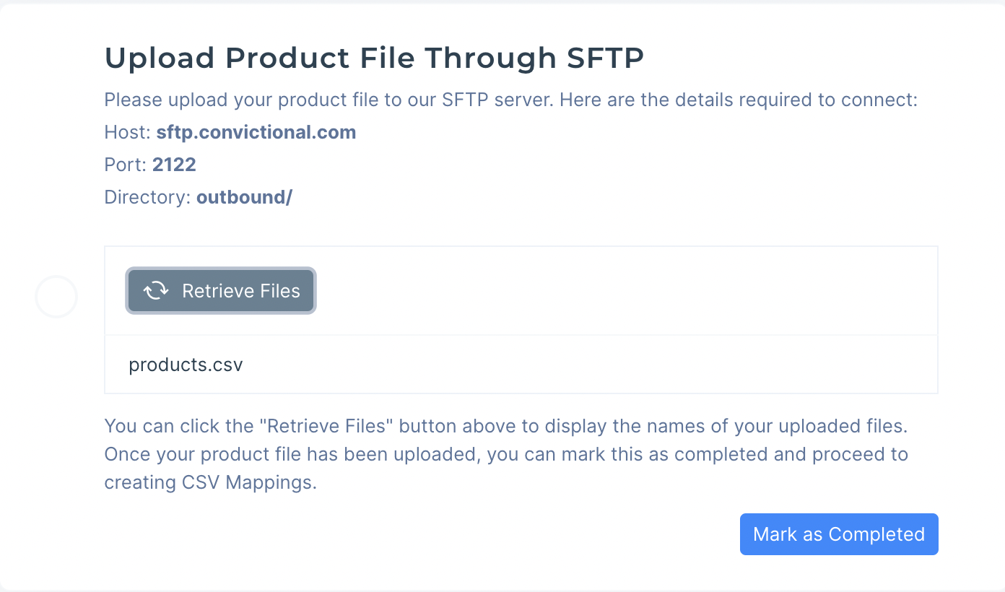Screen dimensions: 1005x592
Task: Click the help paragraph below the file list
Action: pos(506,454)
